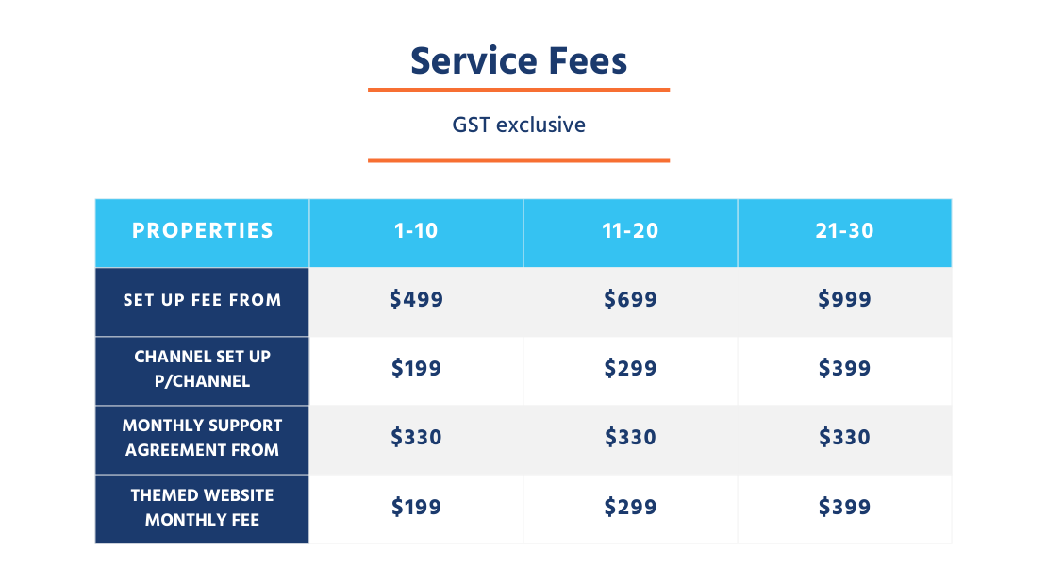Select the $999 set up fee cell
Screen dimensions: 1047x585
tap(845, 300)
